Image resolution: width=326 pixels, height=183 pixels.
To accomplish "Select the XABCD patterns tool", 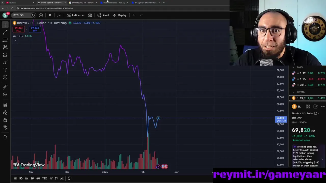I will pyautogui.click(x=5, y=47).
